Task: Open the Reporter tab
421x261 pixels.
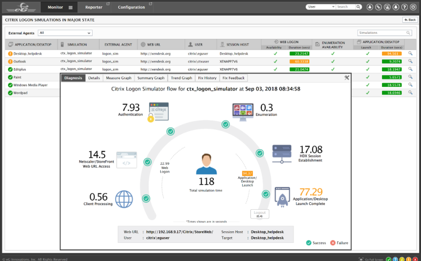Action: click(94, 7)
